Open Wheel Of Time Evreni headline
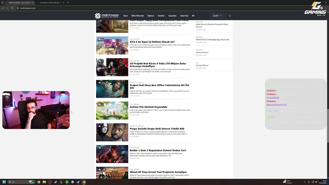 pos(158,172)
